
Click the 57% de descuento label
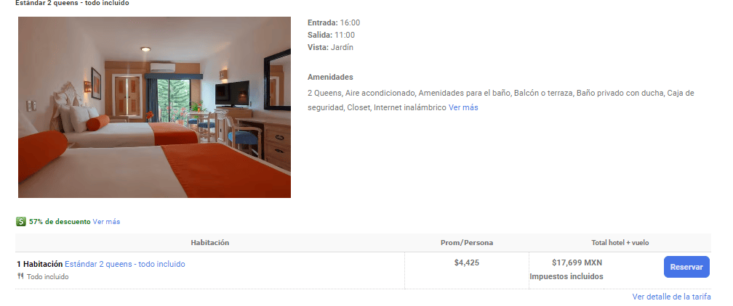click(x=60, y=222)
